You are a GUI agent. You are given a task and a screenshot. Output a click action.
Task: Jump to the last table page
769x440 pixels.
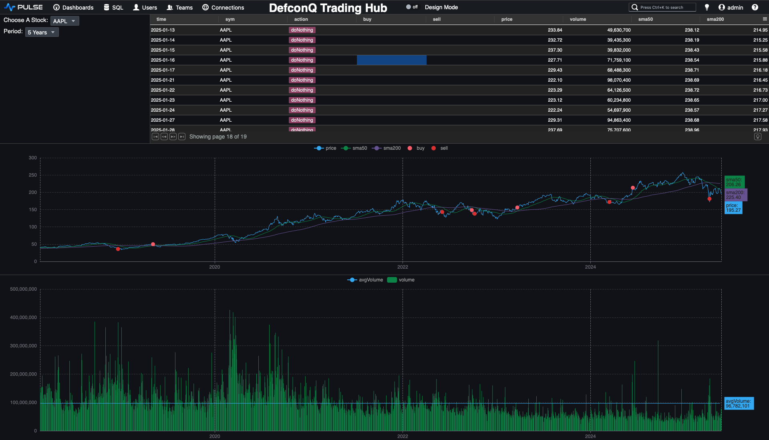[182, 137]
